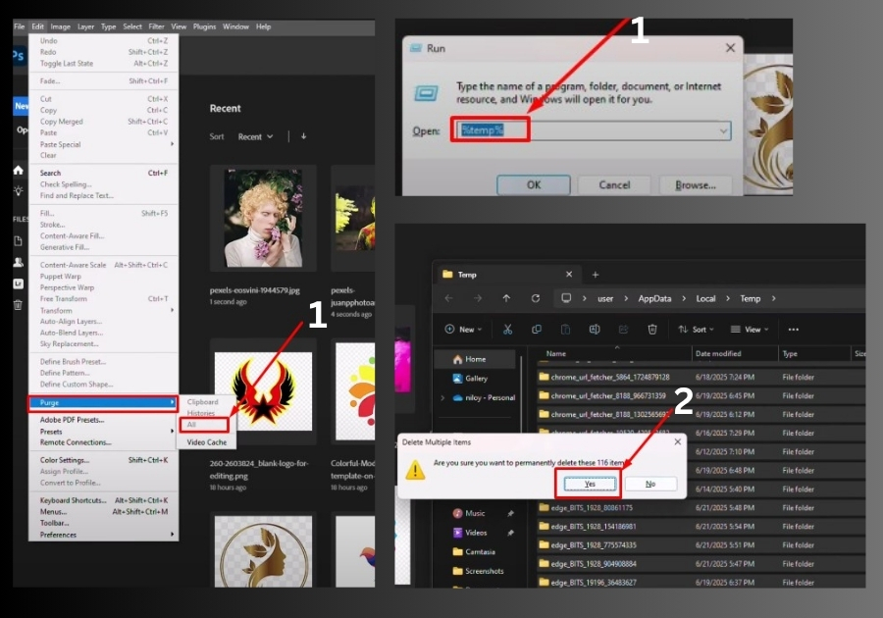Open the Recent sort dropdown
883x618 pixels.
[256, 136]
